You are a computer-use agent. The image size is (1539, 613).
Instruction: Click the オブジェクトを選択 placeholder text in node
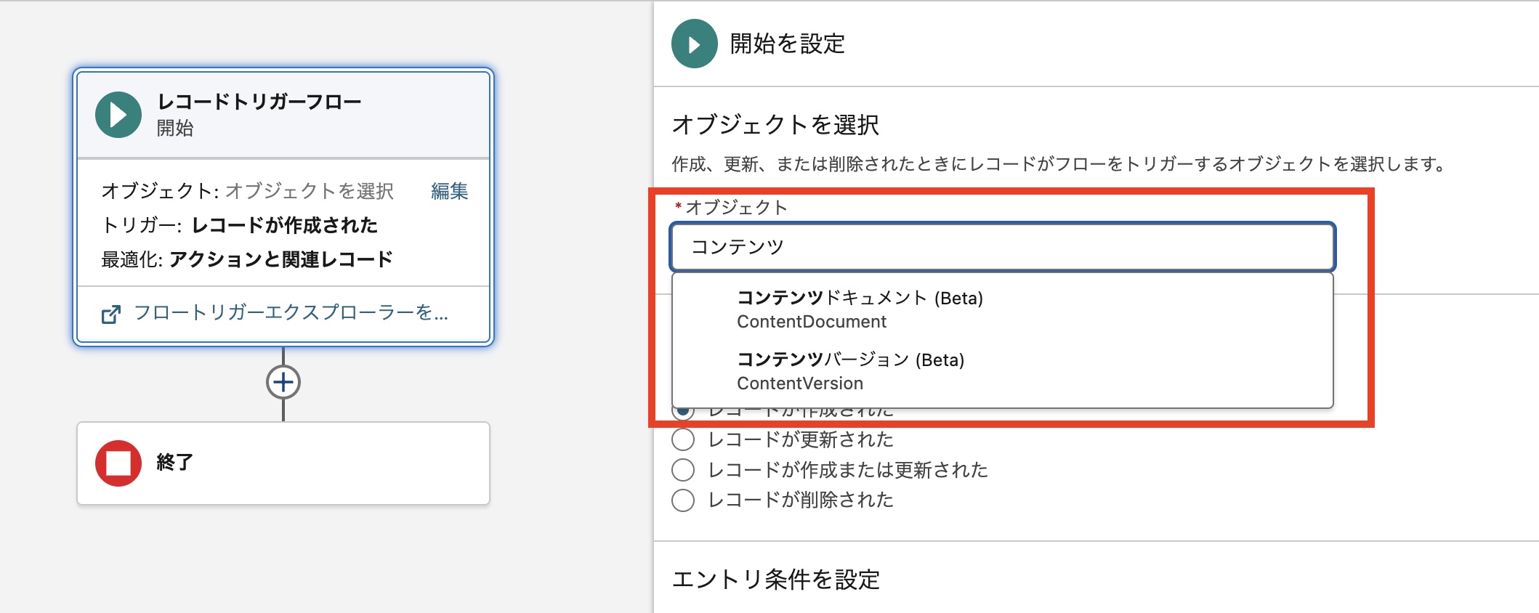tap(309, 191)
